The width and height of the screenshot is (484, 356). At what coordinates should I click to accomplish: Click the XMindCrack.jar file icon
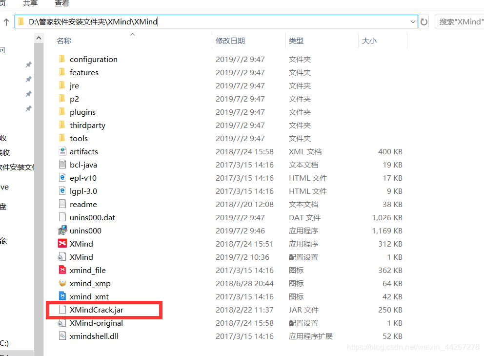click(62, 309)
